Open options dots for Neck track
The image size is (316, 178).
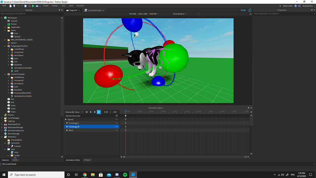pos(117,130)
